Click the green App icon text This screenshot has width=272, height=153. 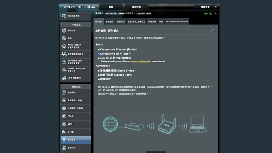coord(205,13)
